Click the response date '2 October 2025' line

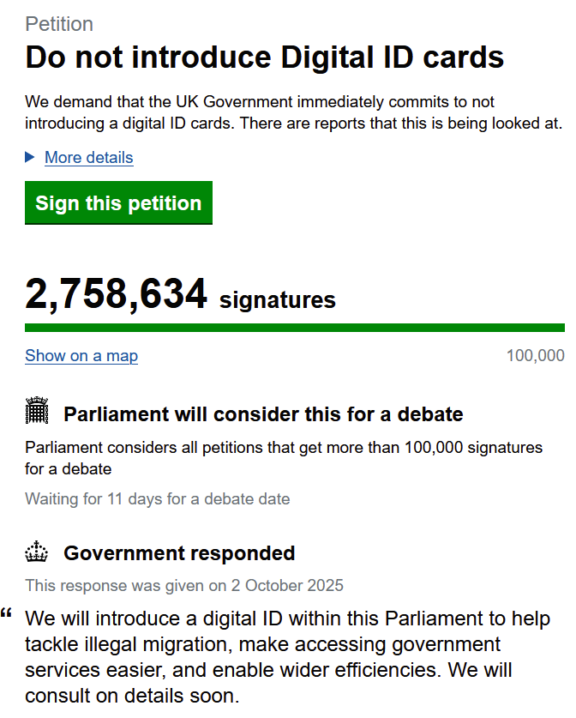[x=184, y=586]
